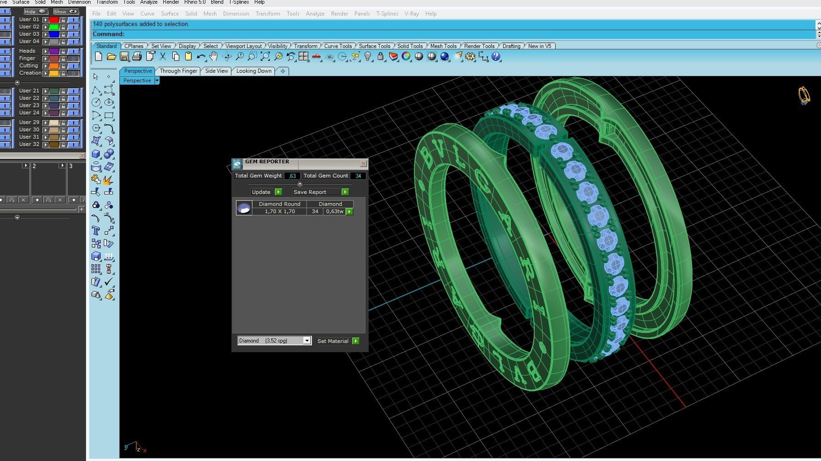Add a new viewport tab with plus
Screen dimensions: 821x461
283,71
